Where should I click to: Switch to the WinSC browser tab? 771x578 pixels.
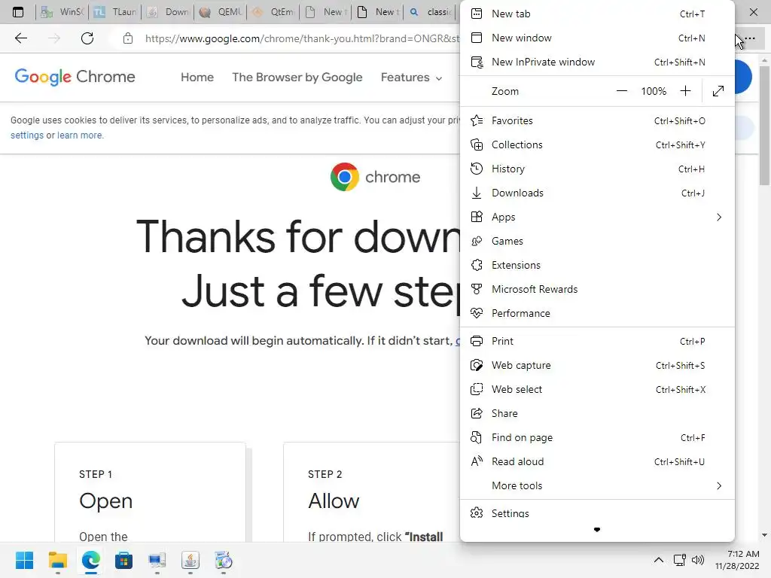(x=62, y=12)
